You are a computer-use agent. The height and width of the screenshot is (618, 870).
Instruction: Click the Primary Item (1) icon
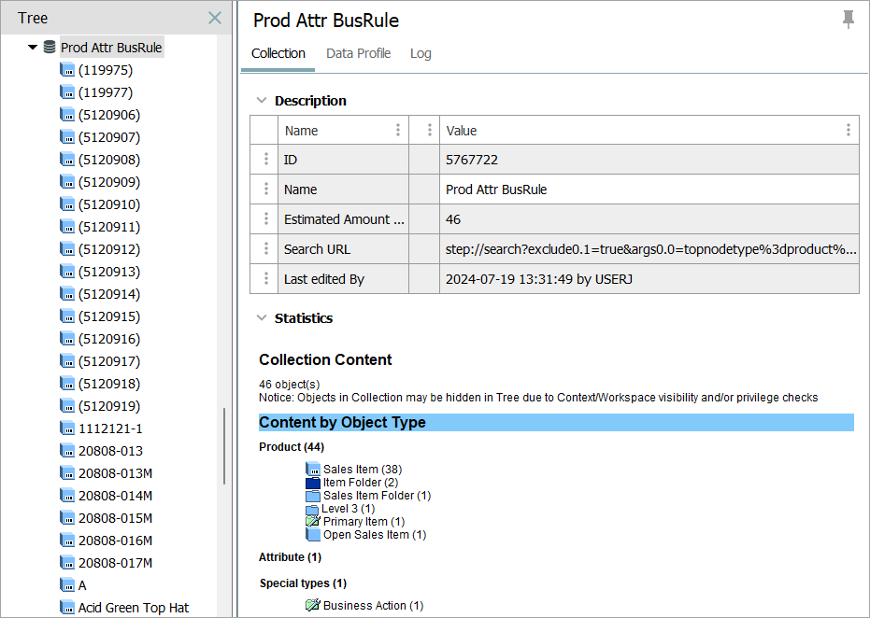point(312,522)
